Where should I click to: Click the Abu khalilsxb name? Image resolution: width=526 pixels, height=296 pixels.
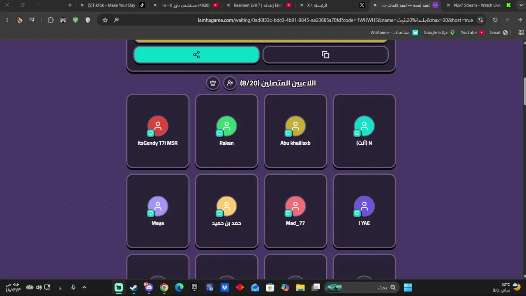295,143
